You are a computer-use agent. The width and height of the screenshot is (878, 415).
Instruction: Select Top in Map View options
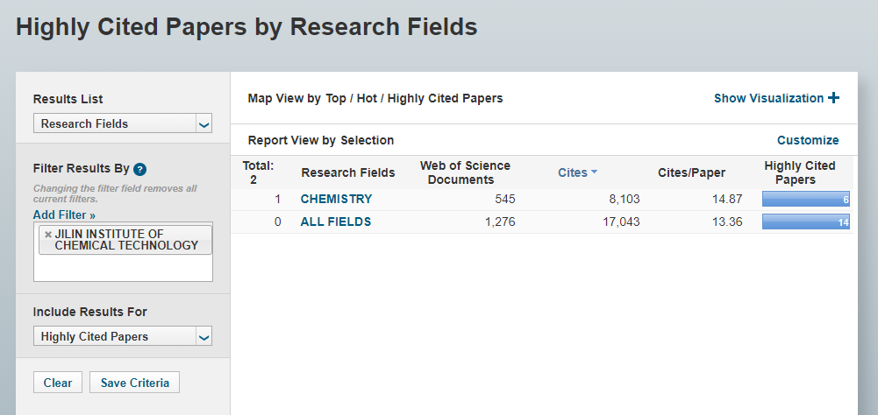336,98
